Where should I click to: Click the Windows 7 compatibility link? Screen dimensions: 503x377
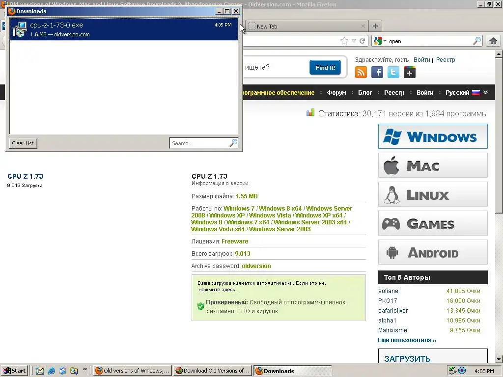[239, 209]
